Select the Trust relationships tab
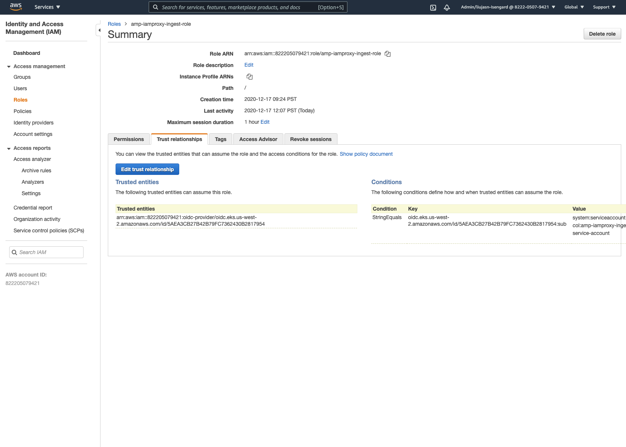This screenshot has height=447, width=626. pyautogui.click(x=179, y=139)
